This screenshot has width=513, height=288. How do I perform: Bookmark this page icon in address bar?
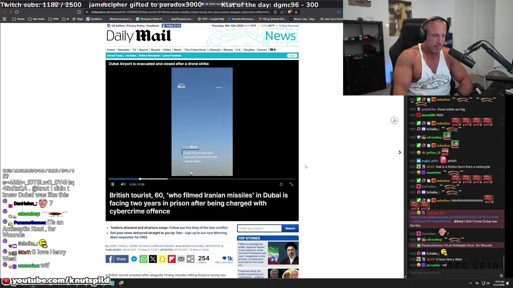(79, 12)
